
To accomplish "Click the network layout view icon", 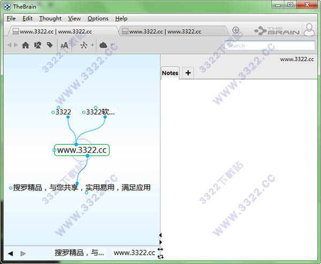I will tap(84, 45).
